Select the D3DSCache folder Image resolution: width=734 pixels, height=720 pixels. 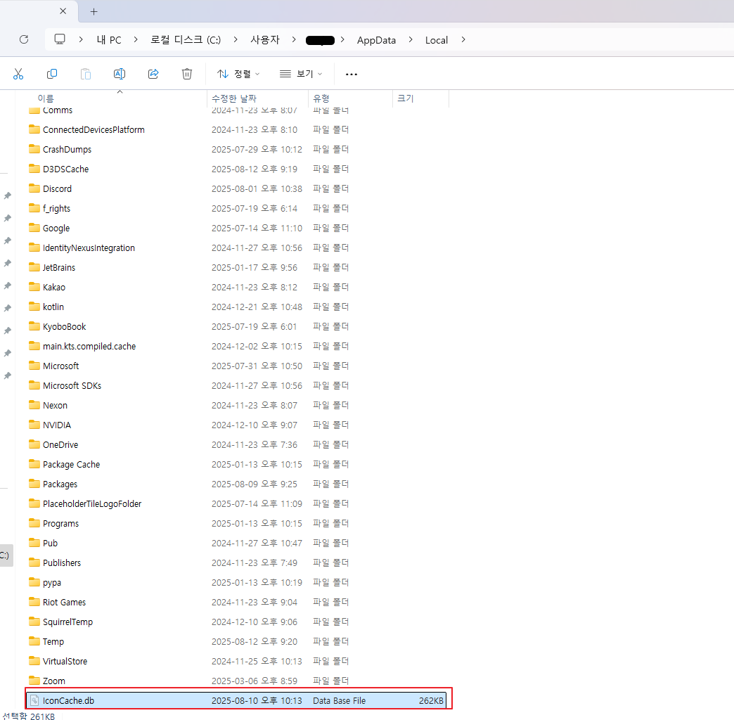pyautogui.click(x=65, y=169)
